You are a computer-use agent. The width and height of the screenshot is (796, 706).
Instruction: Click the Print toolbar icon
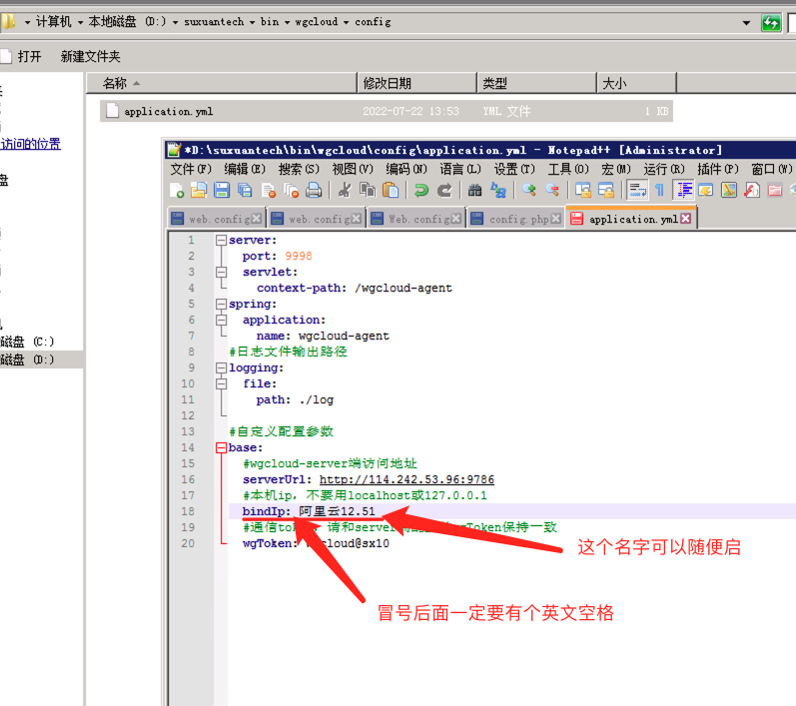[314, 190]
